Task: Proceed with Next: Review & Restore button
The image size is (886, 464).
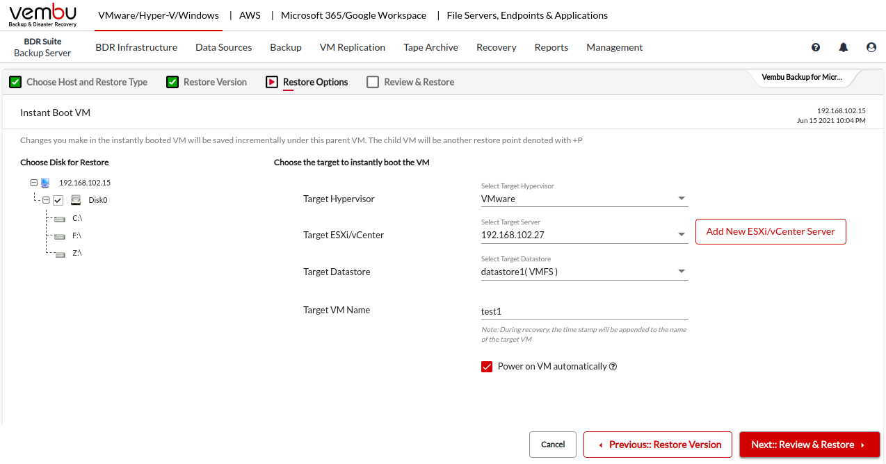Action: [810, 445]
